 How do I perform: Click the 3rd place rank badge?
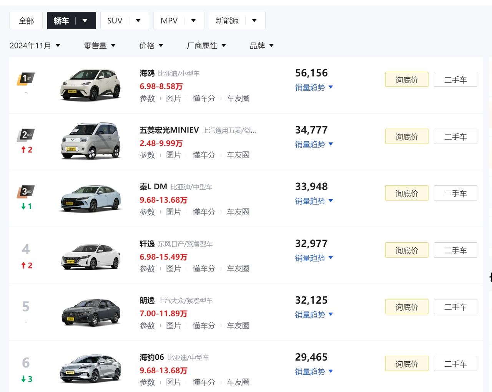pyautogui.click(x=26, y=192)
